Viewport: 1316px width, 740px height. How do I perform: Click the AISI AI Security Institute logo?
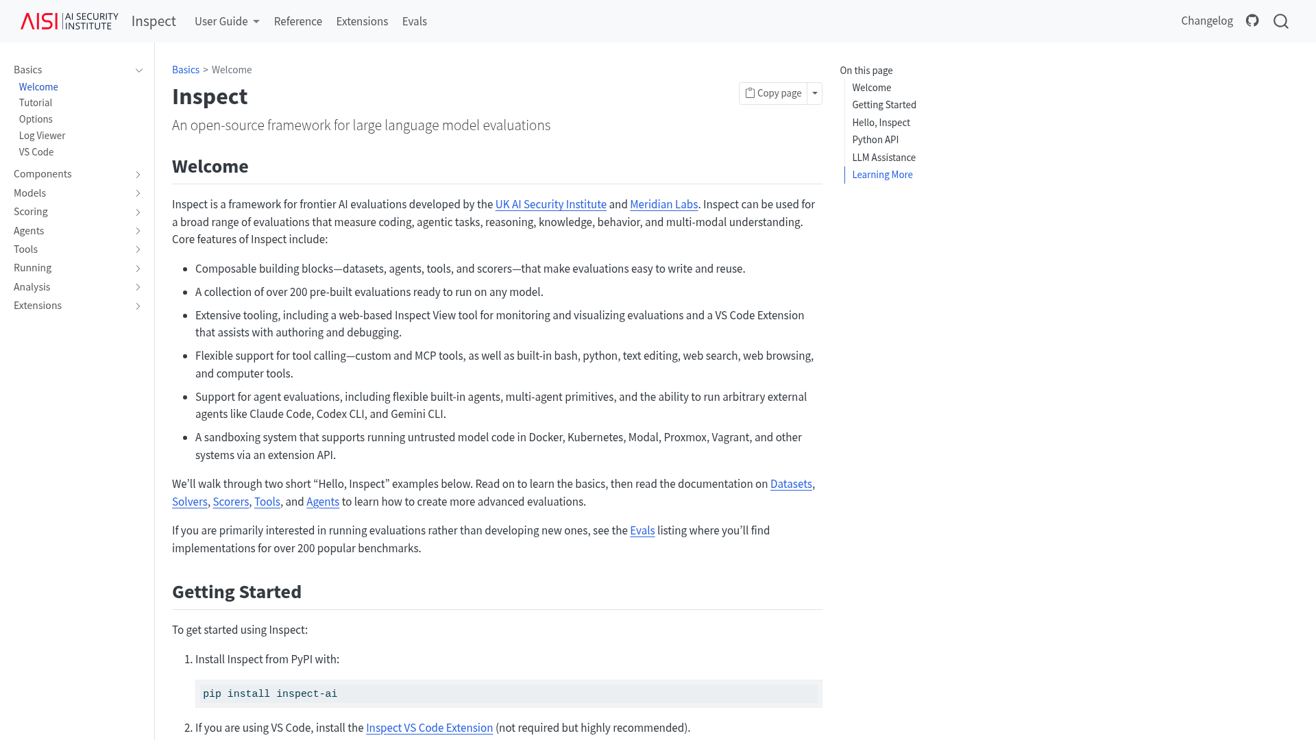69,21
